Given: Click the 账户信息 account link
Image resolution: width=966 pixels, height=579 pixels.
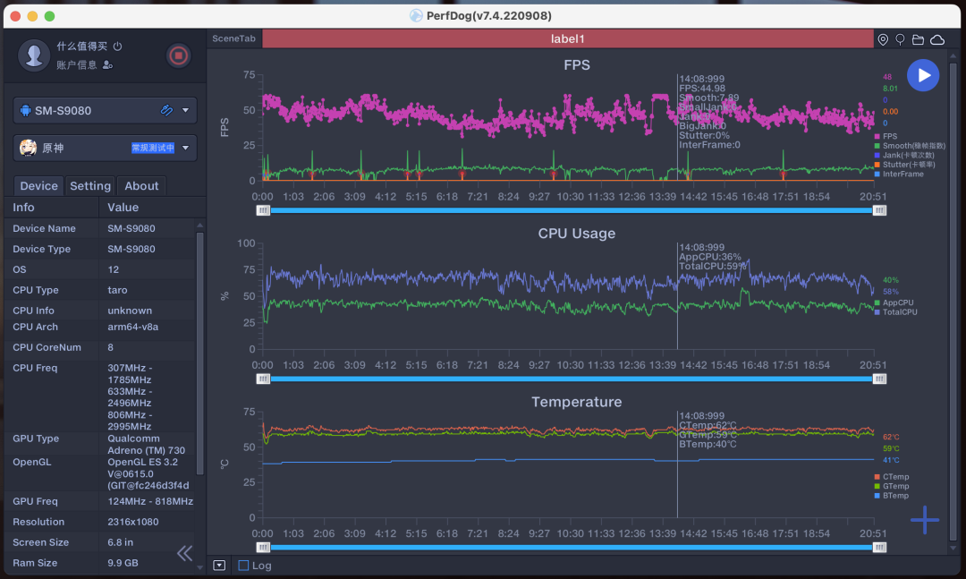Looking at the screenshot, I should 76,64.
